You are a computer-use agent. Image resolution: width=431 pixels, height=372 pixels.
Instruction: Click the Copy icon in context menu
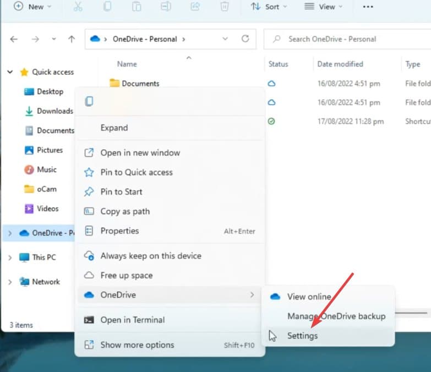tap(89, 101)
